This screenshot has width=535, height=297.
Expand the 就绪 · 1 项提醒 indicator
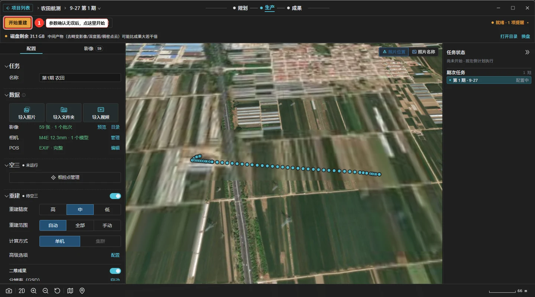(x=510, y=23)
